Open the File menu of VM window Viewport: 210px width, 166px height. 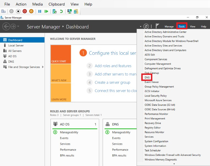coord(7,4)
